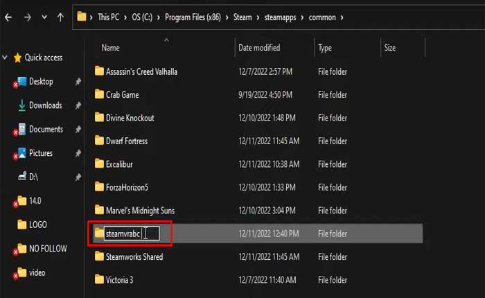485x298 pixels.
Task: Sort by Date modified column header
Action: [x=259, y=48]
